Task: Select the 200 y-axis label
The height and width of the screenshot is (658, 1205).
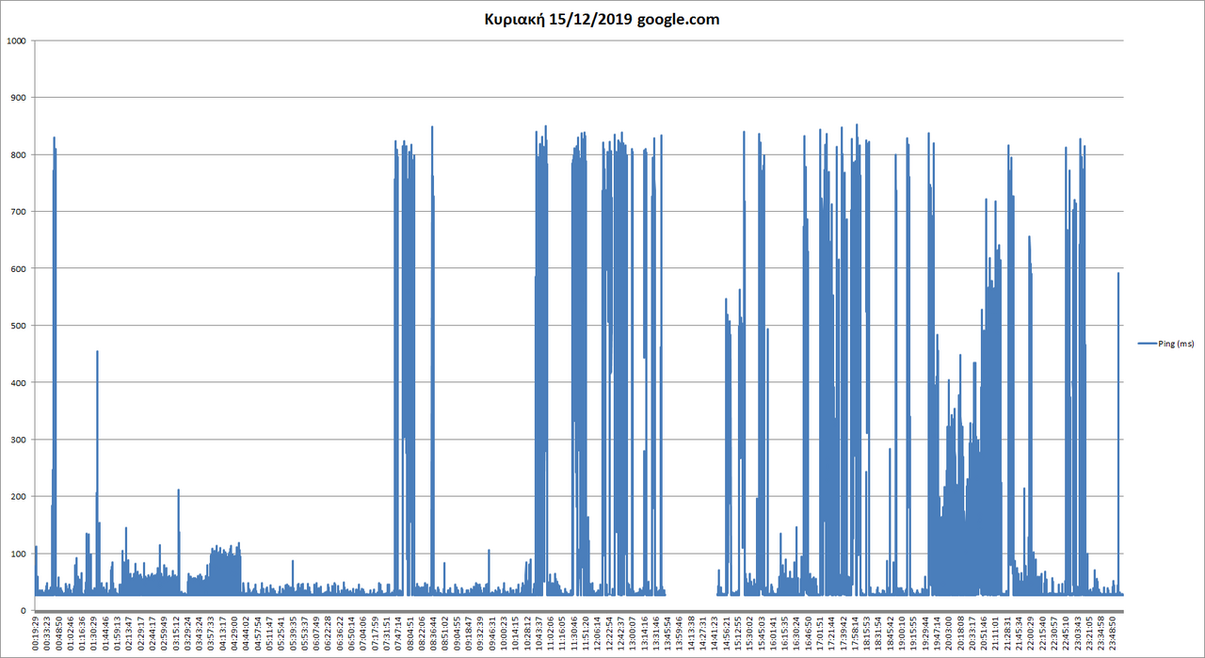Action: [19, 496]
